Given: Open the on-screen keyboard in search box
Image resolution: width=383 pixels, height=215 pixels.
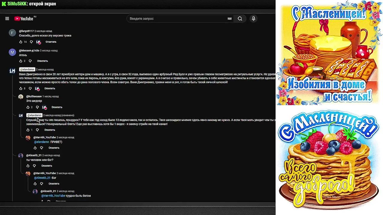Looking at the screenshot, I should [x=230, y=19].
